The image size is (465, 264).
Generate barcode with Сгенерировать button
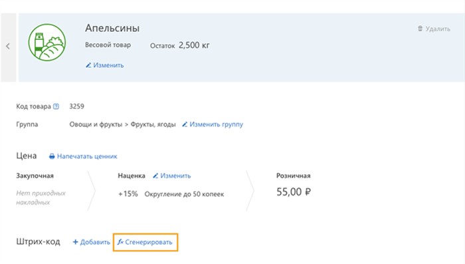pos(145,242)
